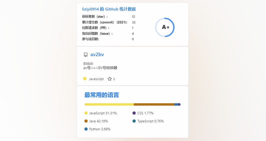Click the text JavaScript 51.31%
The width and height of the screenshot is (266, 141).
(103, 113)
